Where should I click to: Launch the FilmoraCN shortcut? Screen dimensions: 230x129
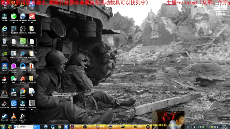23,105
